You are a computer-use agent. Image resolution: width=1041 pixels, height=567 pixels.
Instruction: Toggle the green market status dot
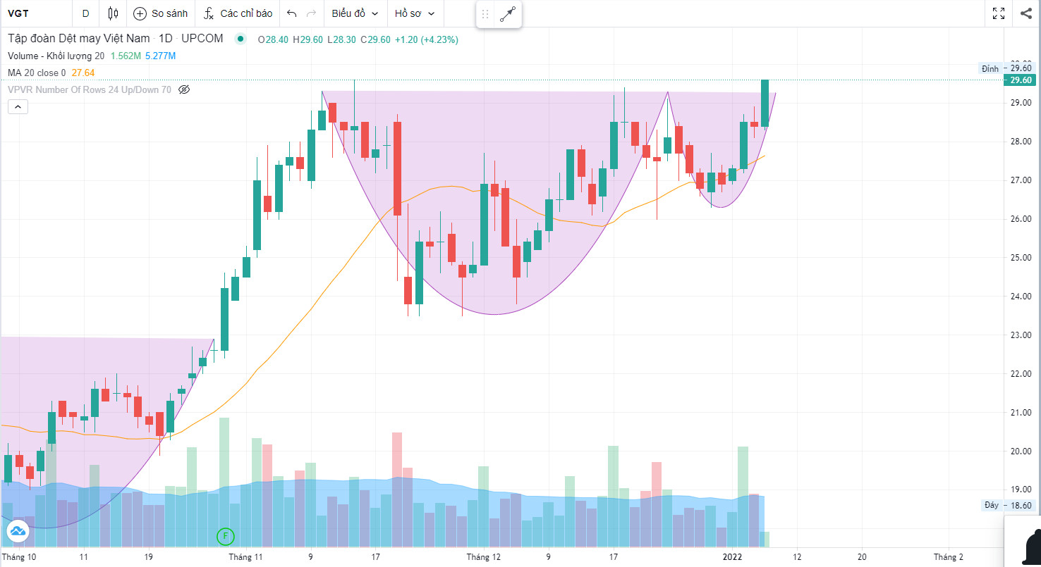click(x=241, y=39)
